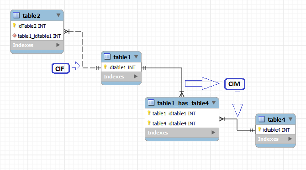Collapse table1_has_table4 using its header arrow
The image size is (306, 170).
pos(214,103)
